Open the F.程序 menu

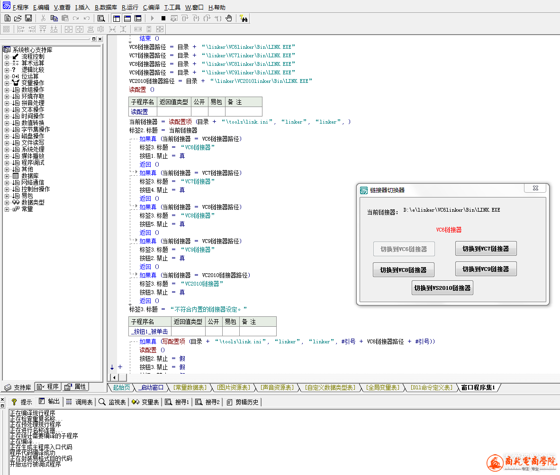[20, 7]
